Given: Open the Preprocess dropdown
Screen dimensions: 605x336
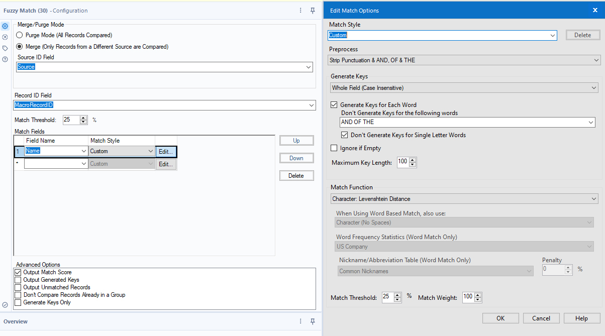Looking at the screenshot, I should point(463,59).
